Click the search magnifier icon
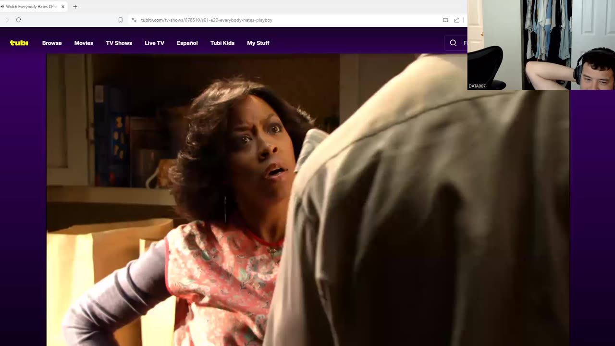Image resolution: width=615 pixels, height=346 pixels. pos(453,43)
